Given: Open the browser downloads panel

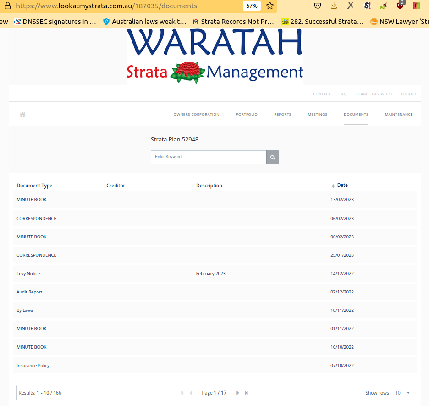Looking at the screenshot, I should [x=334, y=6].
